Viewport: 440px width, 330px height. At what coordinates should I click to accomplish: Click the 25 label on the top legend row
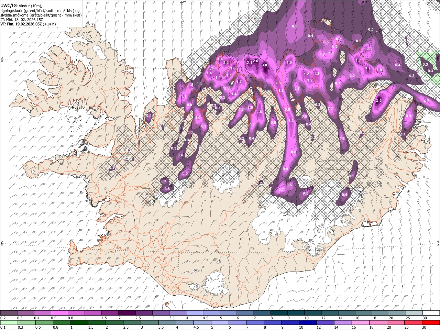(408, 318)
